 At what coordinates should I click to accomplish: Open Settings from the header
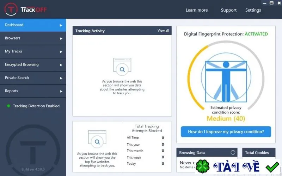click(253, 10)
